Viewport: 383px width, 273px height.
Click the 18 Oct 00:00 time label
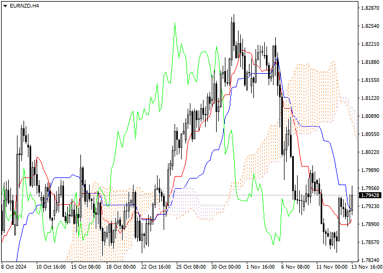[x=121, y=266]
